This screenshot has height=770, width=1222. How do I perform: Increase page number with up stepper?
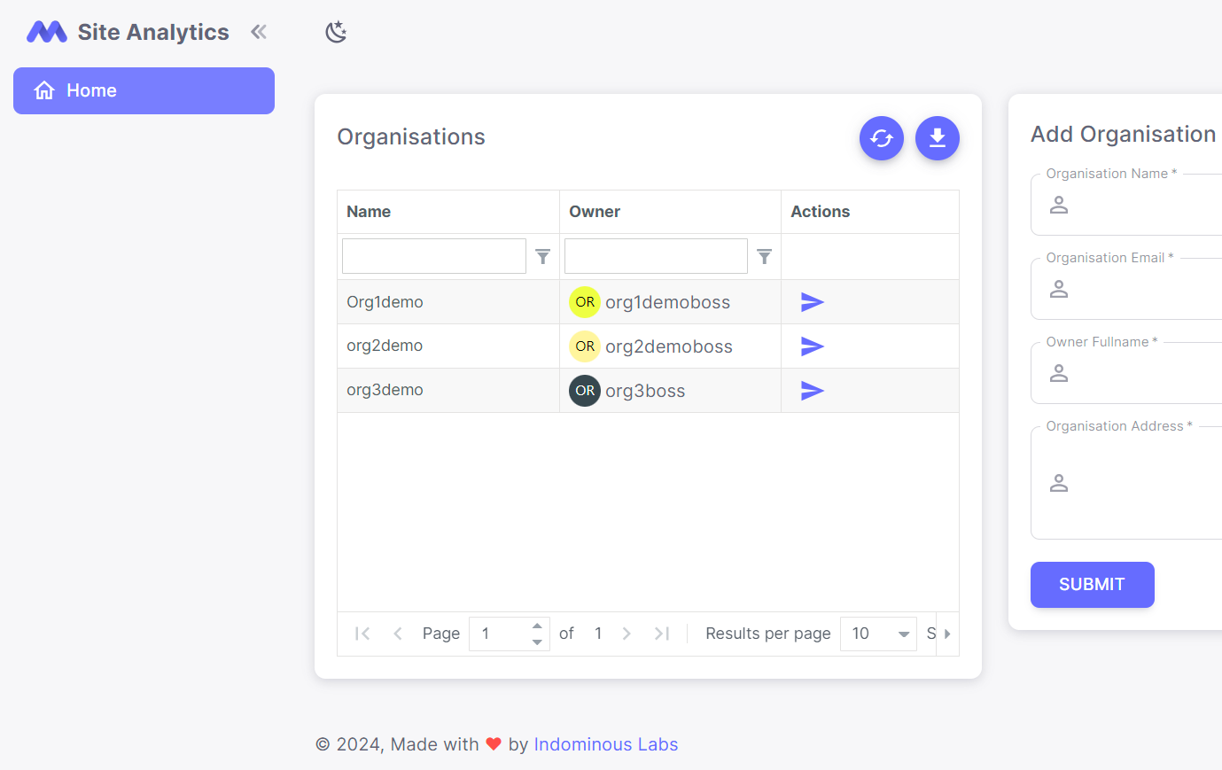click(x=537, y=626)
